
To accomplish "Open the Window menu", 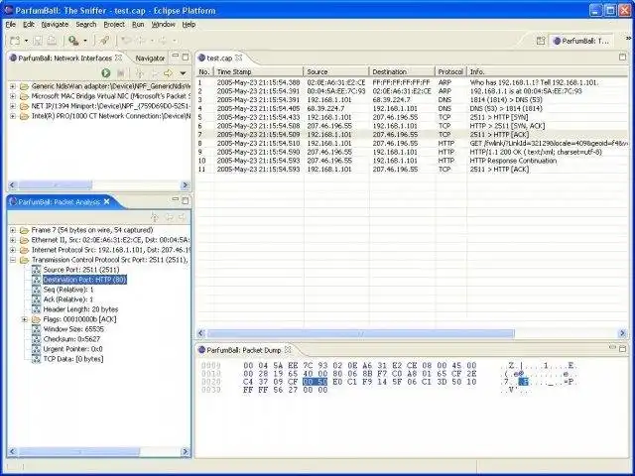I will pyautogui.click(x=163, y=24).
